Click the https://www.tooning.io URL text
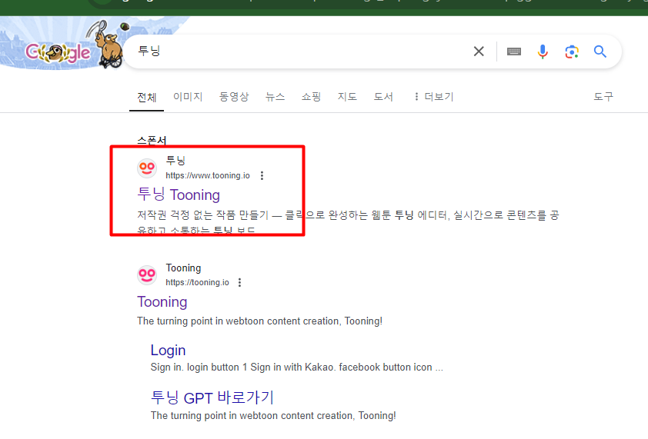Viewport: 648px width, 439px height. tap(208, 175)
